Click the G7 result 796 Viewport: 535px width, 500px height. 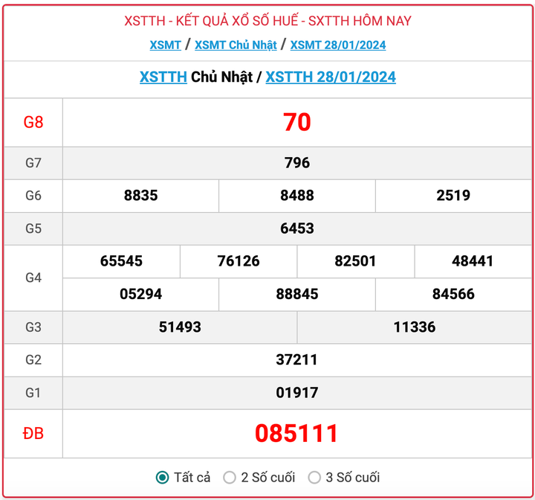(x=296, y=163)
